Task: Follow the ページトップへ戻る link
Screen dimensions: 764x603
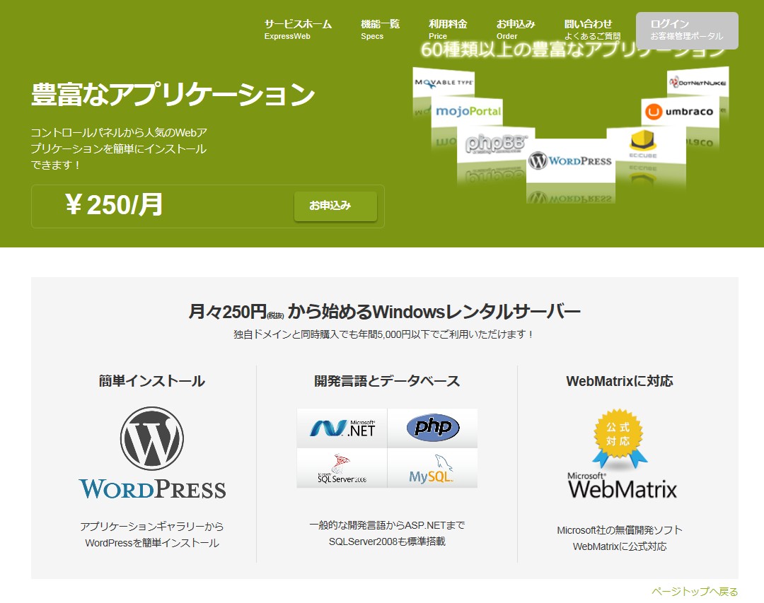Action: coord(695,591)
